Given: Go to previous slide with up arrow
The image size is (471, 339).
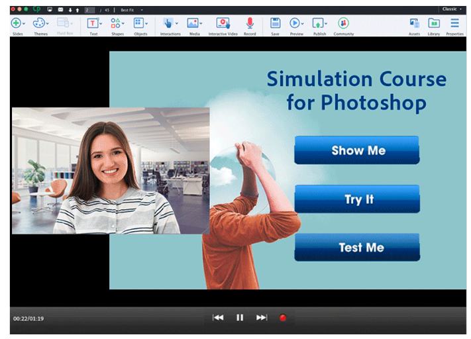Looking at the screenshot, I should (x=78, y=10).
